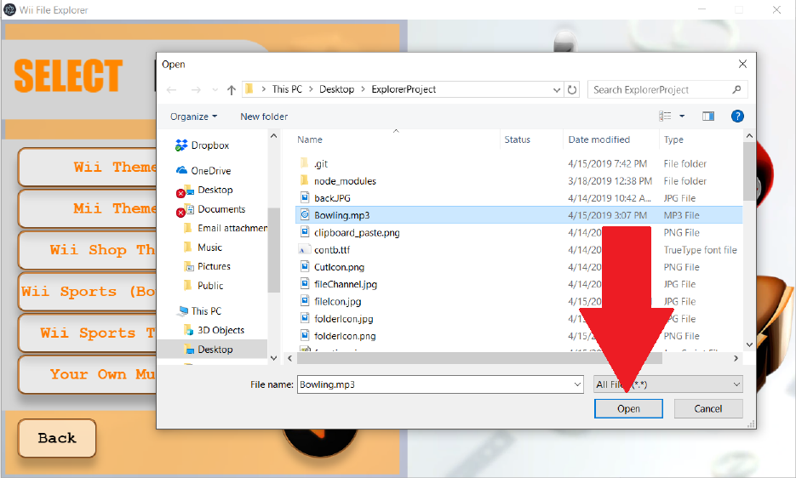This screenshot has width=796, height=478.
Task: Open Pictures folder in sidebar
Action: click(x=207, y=266)
